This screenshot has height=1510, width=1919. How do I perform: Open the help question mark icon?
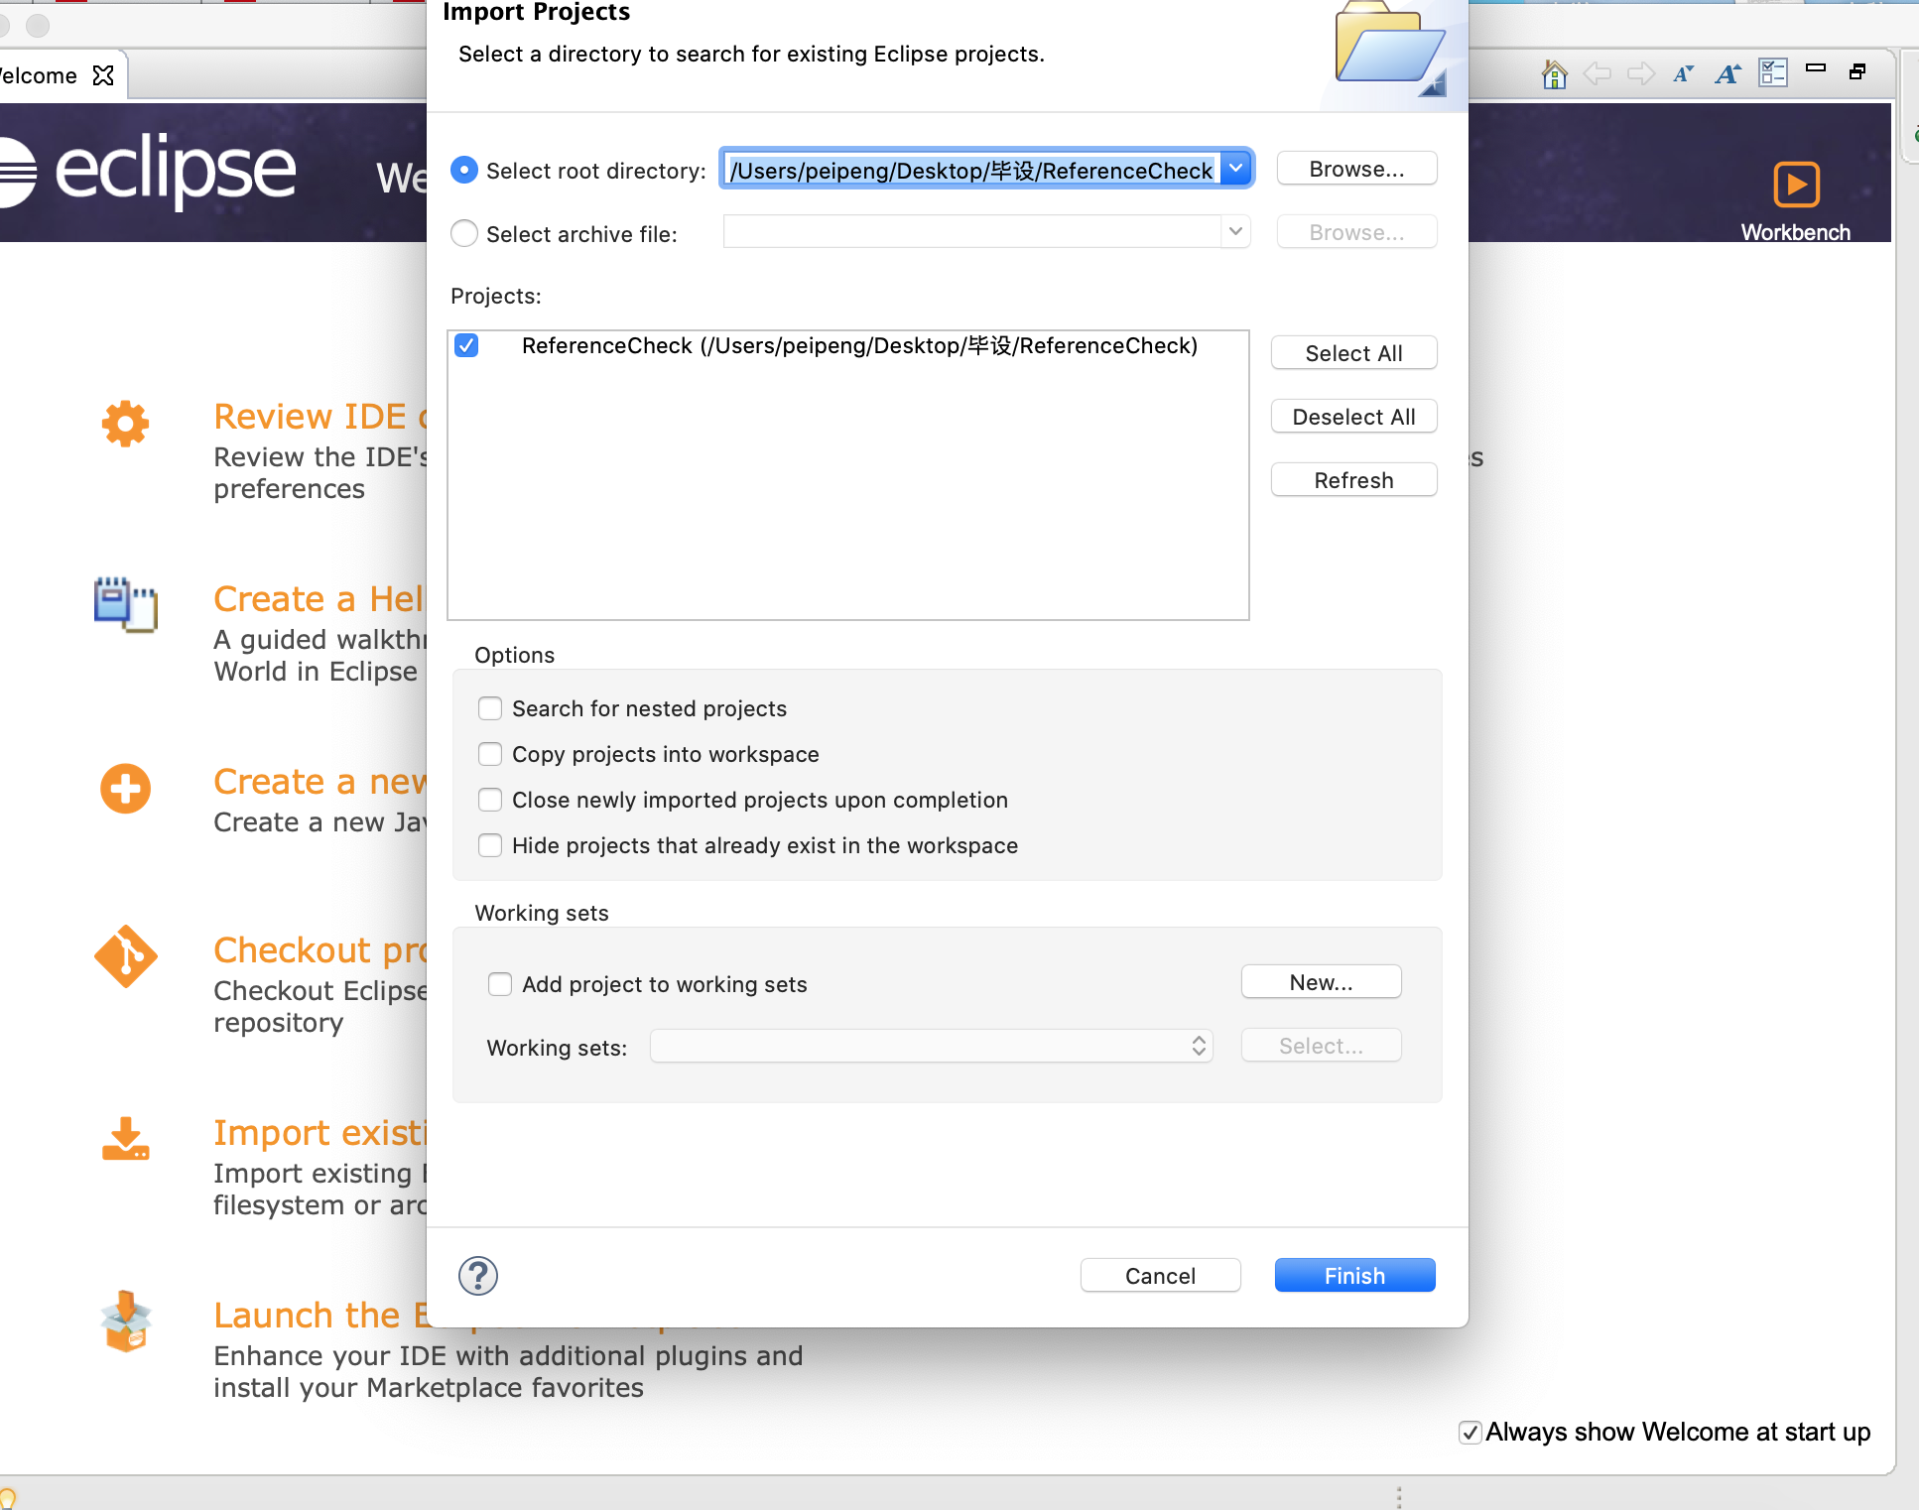click(478, 1276)
